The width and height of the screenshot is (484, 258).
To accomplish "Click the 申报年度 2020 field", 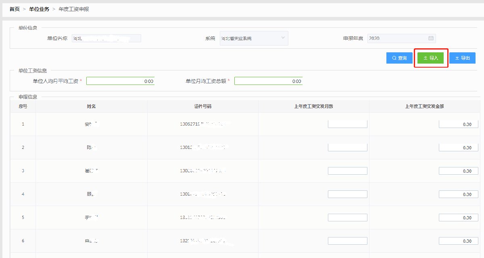I will click(x=397, y=38).
